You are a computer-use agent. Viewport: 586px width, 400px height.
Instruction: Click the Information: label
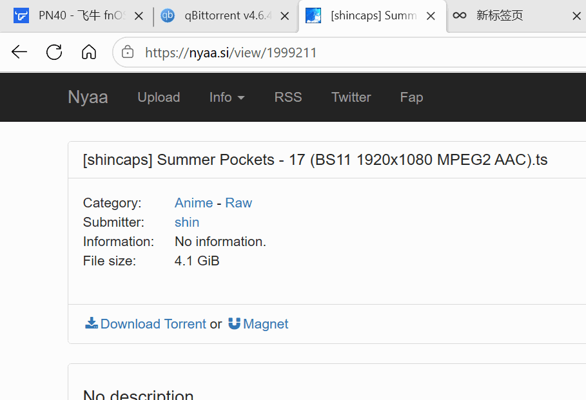(119, 242)
